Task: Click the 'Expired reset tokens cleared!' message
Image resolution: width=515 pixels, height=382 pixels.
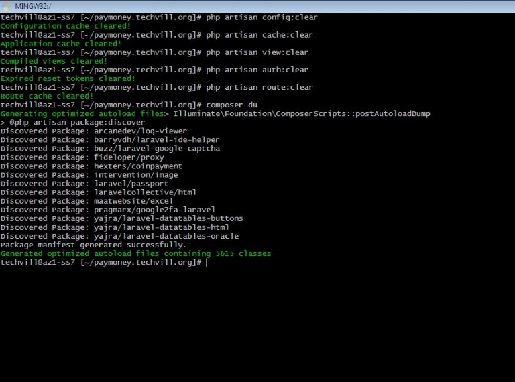Action: tap(68, 78)
